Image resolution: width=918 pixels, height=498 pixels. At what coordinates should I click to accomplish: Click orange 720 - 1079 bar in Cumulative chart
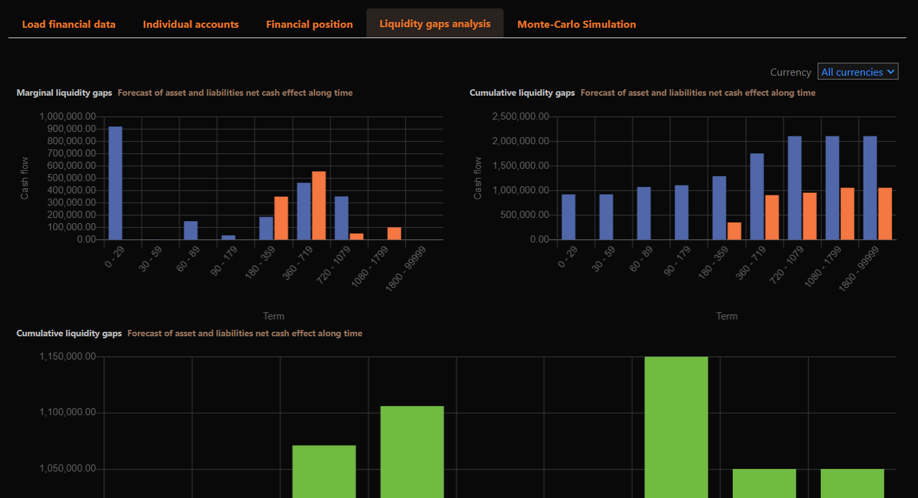(809, 216)
